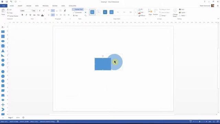Image resolution: width=220 pixels, height=124 pixels.
Task: Apply bullets to the text
Action: [x=60, y=11]
